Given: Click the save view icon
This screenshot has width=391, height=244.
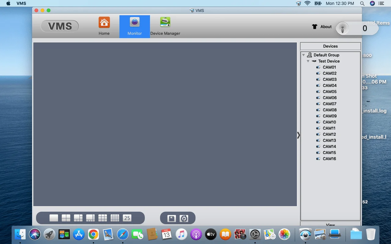Looking at the screenshot, I should tap(171, 218).
